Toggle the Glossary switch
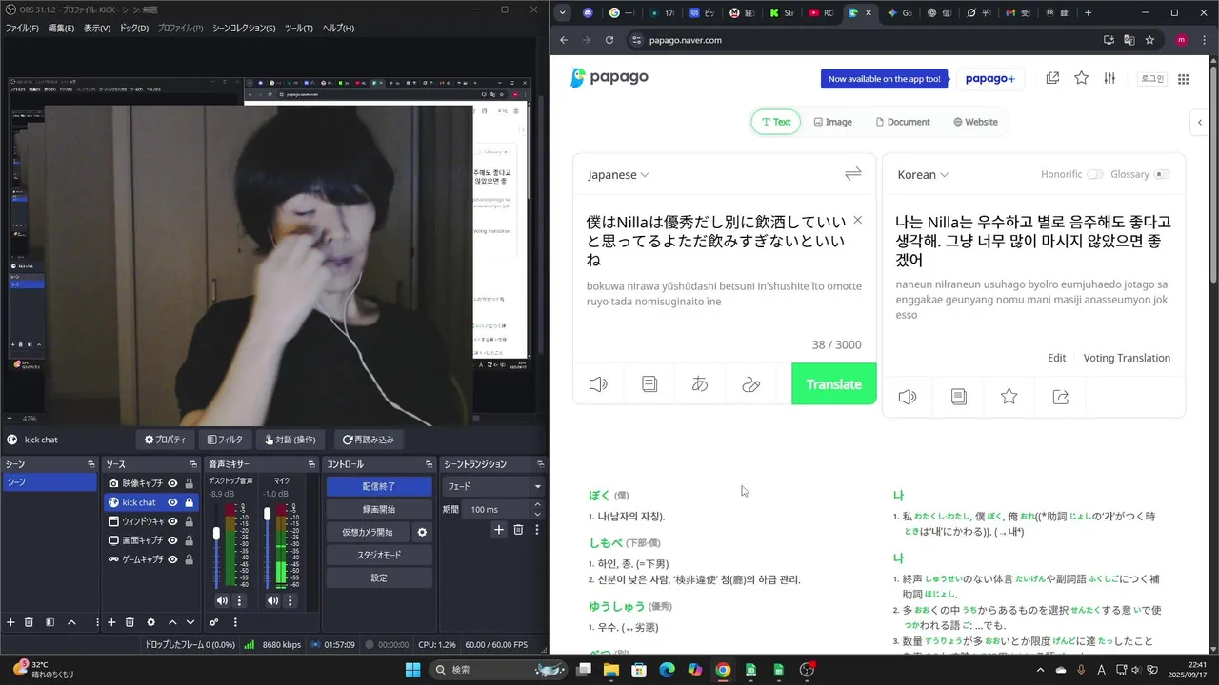This screenshot has height=685, width=1219. pyautogui.click(x=1162, y=174)
